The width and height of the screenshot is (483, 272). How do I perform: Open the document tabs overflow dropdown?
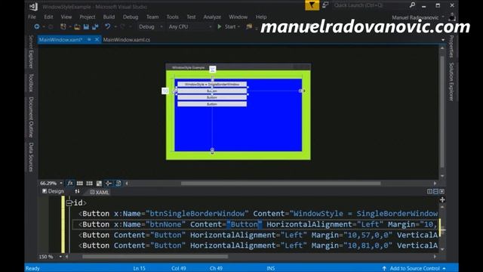443,40
